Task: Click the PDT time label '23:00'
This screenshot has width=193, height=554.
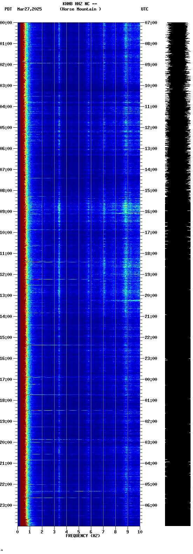Action: pyautogui.click(x=6, y=505)
